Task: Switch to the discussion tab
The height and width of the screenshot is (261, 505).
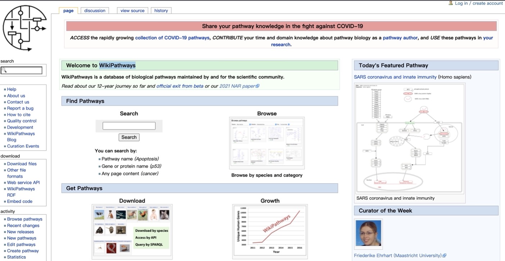Action: [95, 11]
